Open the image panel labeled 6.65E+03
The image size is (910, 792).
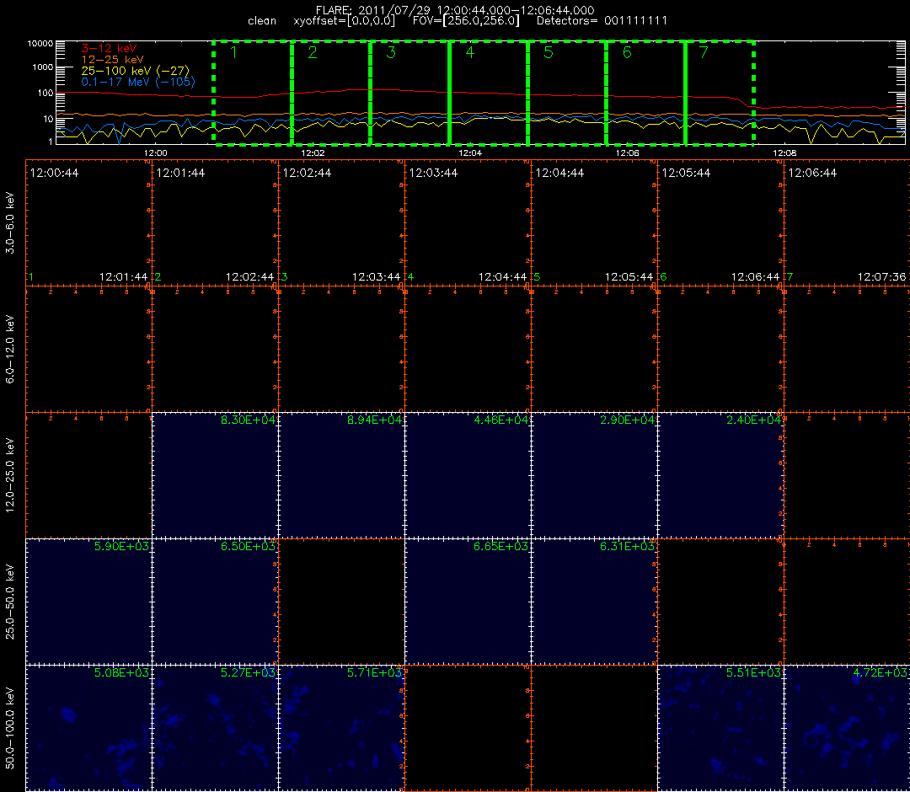click(x=468, y=602)
